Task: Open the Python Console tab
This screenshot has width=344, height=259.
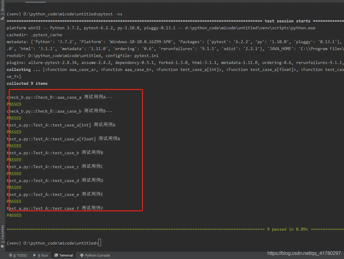Action: pos(95,255)
